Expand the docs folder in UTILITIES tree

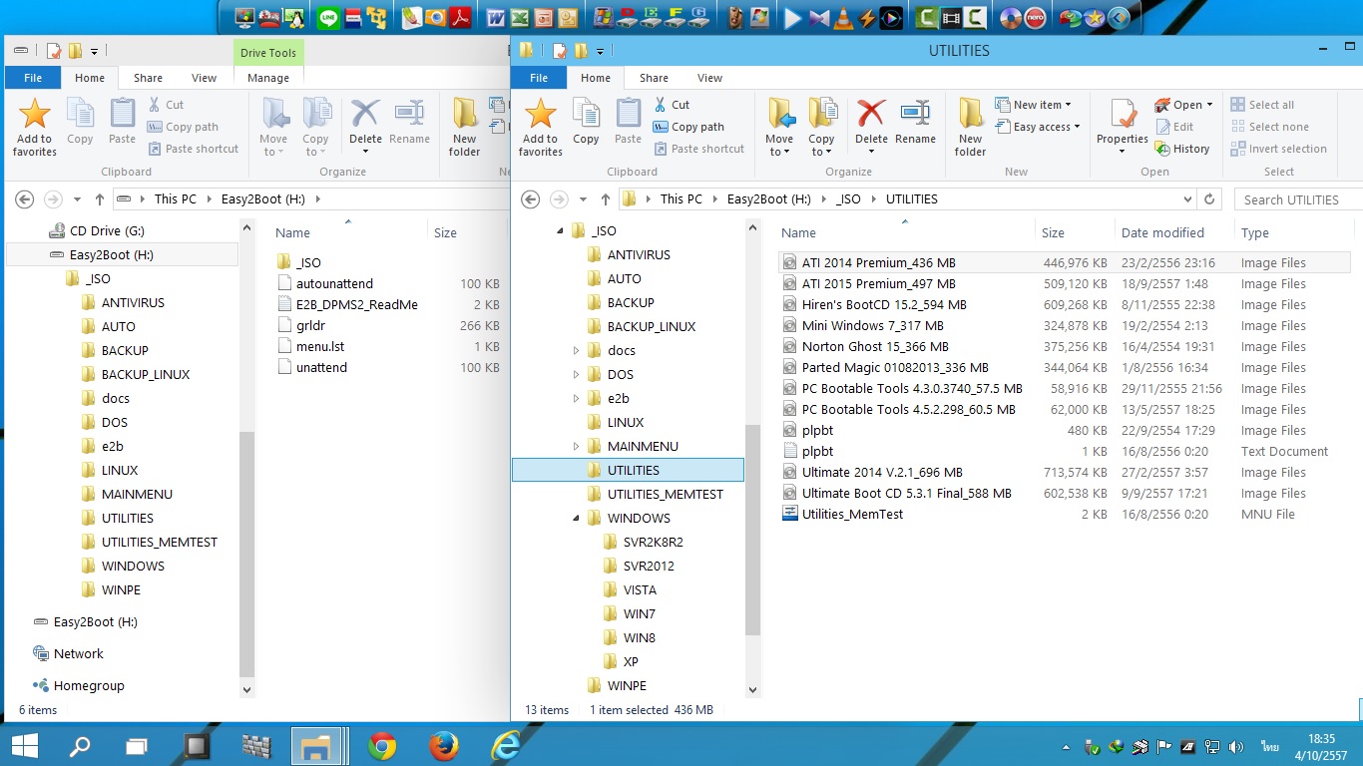point(576,350)
